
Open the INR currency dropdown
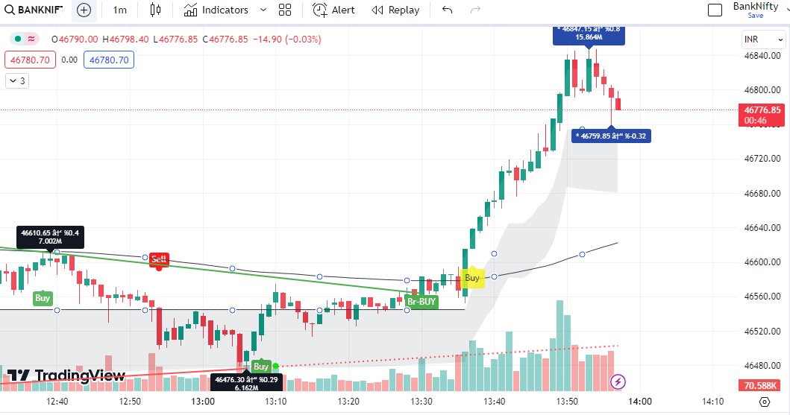click(x=764, y=39)
